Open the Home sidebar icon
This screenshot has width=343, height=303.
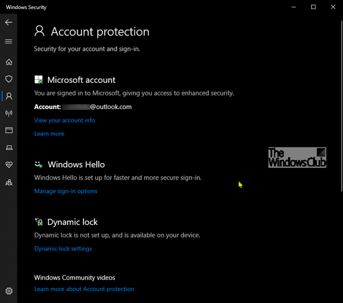pyautogui.click(x=9, y=62)
